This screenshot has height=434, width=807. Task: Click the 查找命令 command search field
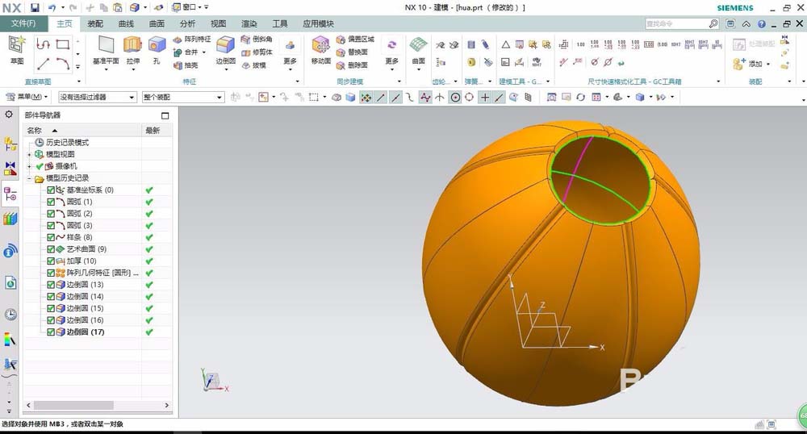click(675, 23)
